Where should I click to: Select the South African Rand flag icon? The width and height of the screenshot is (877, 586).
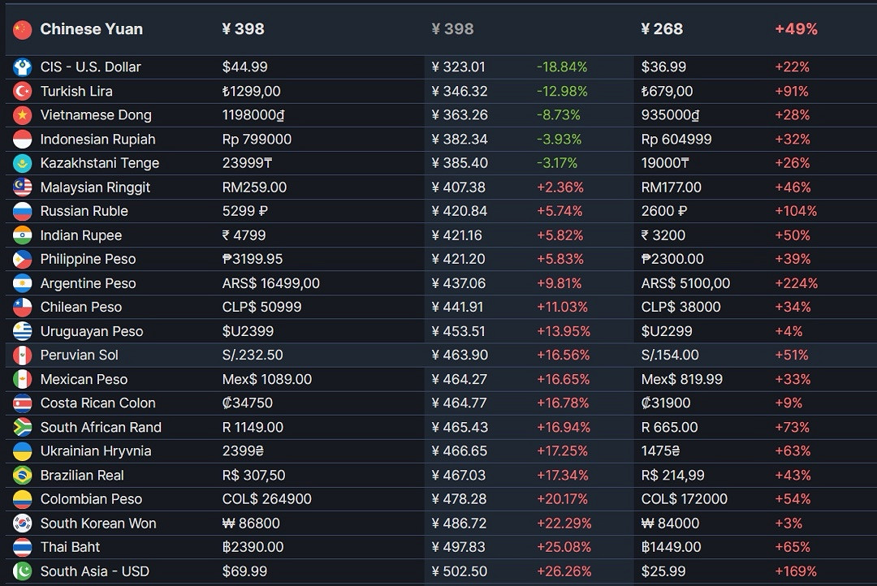pyautogui.click(x=23, y=427)
